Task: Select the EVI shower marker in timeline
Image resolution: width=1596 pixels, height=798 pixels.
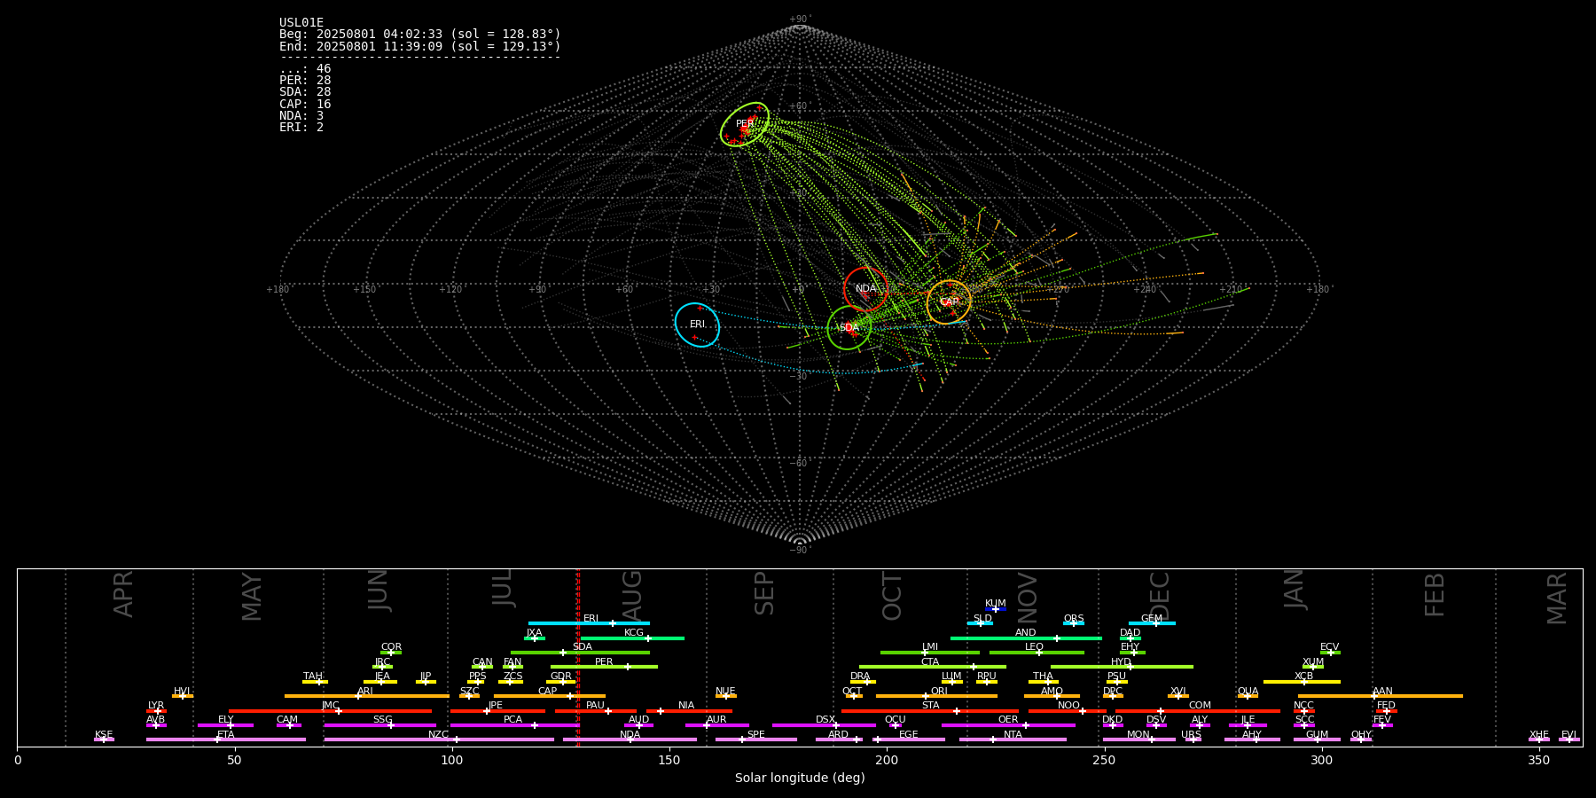Action: tap(1569, 739)
